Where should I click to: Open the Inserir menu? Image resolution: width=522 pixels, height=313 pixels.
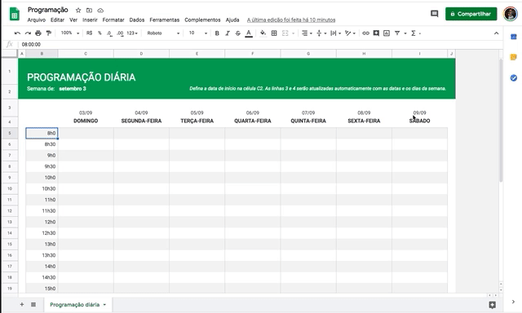pyautogui.click(x=90, y=20)
